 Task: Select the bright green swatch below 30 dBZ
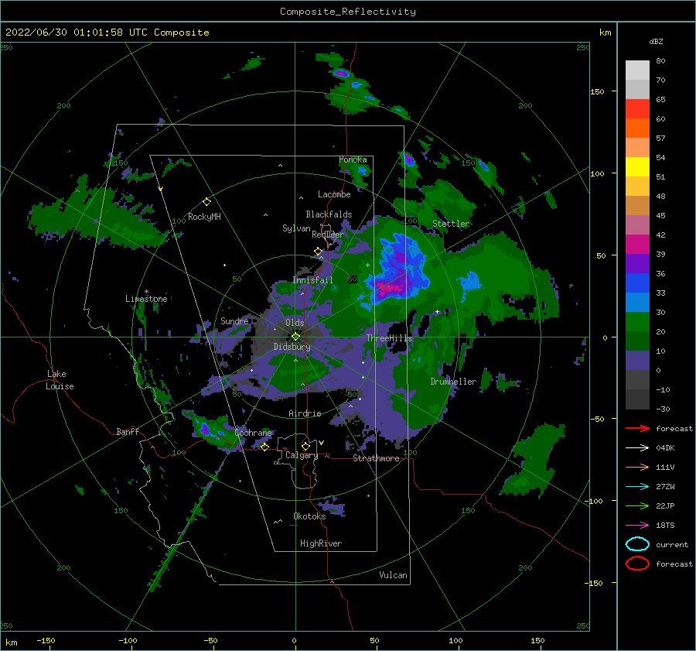point(637,321)
